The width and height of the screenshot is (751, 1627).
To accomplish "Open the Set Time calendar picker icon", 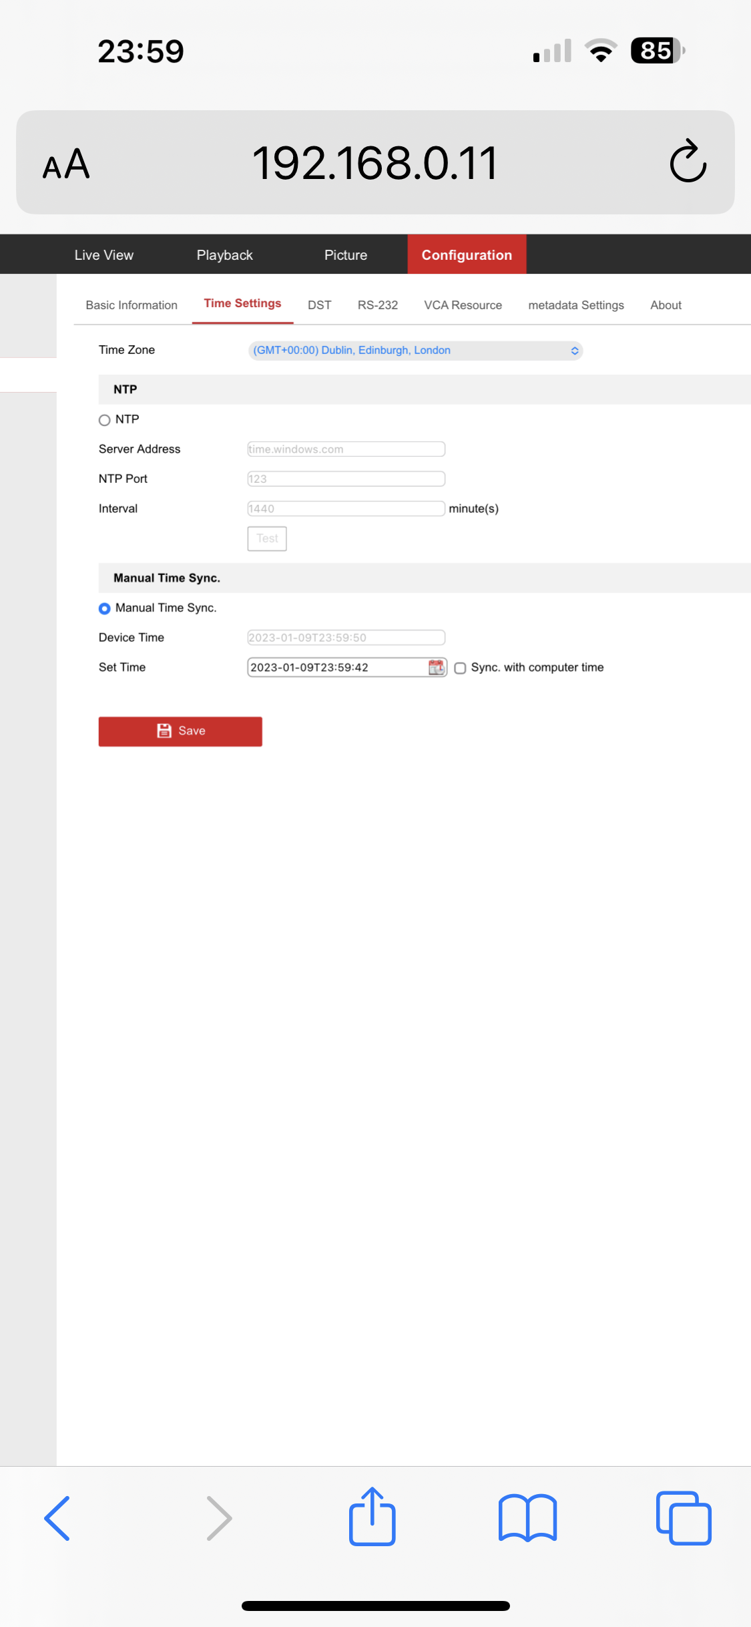I will [437, 667].
